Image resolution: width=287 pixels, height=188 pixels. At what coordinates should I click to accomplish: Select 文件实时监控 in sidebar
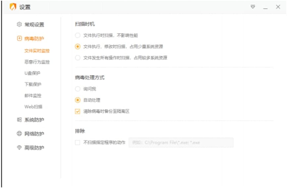pos(37,51)
